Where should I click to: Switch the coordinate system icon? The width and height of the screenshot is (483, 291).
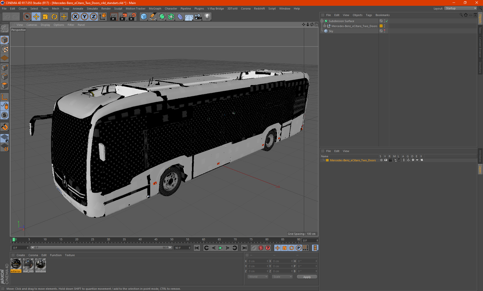pyautogui.click(x=103, y=17)
